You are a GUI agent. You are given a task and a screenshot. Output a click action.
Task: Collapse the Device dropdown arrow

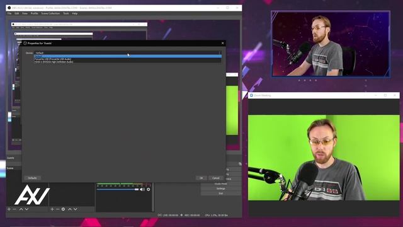point(220,53)
